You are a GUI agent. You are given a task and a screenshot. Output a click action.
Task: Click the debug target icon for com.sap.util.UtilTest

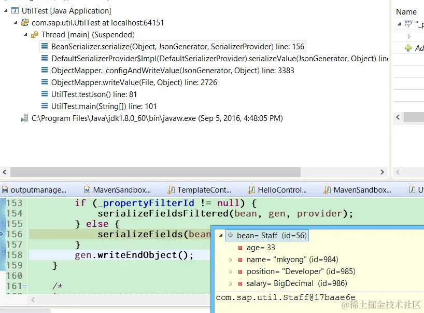(x=25, y=22)
